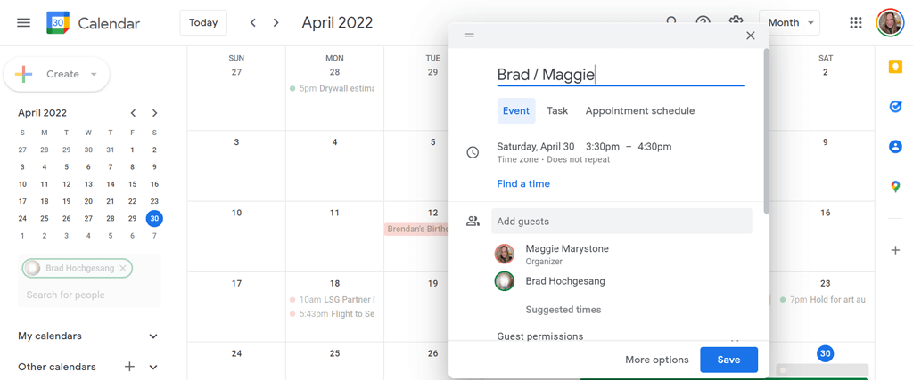Switch to the Task tab
Viewport: 913px width, 380px height.
point(557,111)
